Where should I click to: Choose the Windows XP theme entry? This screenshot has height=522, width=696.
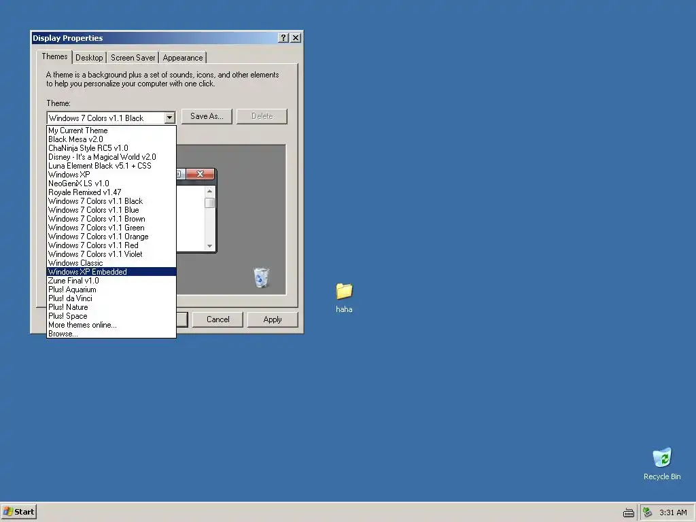[x=111, y=175]
